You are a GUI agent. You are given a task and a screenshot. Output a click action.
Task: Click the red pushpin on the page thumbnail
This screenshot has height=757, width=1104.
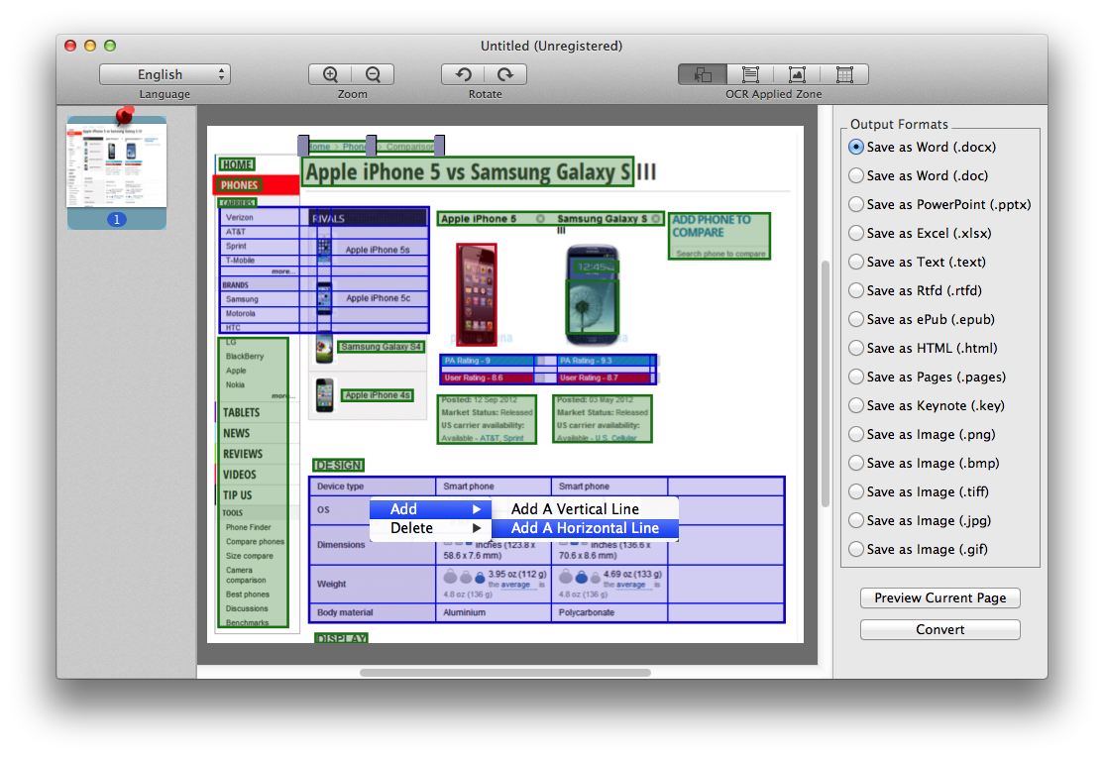pyautogui.click(x=125, y=116)
